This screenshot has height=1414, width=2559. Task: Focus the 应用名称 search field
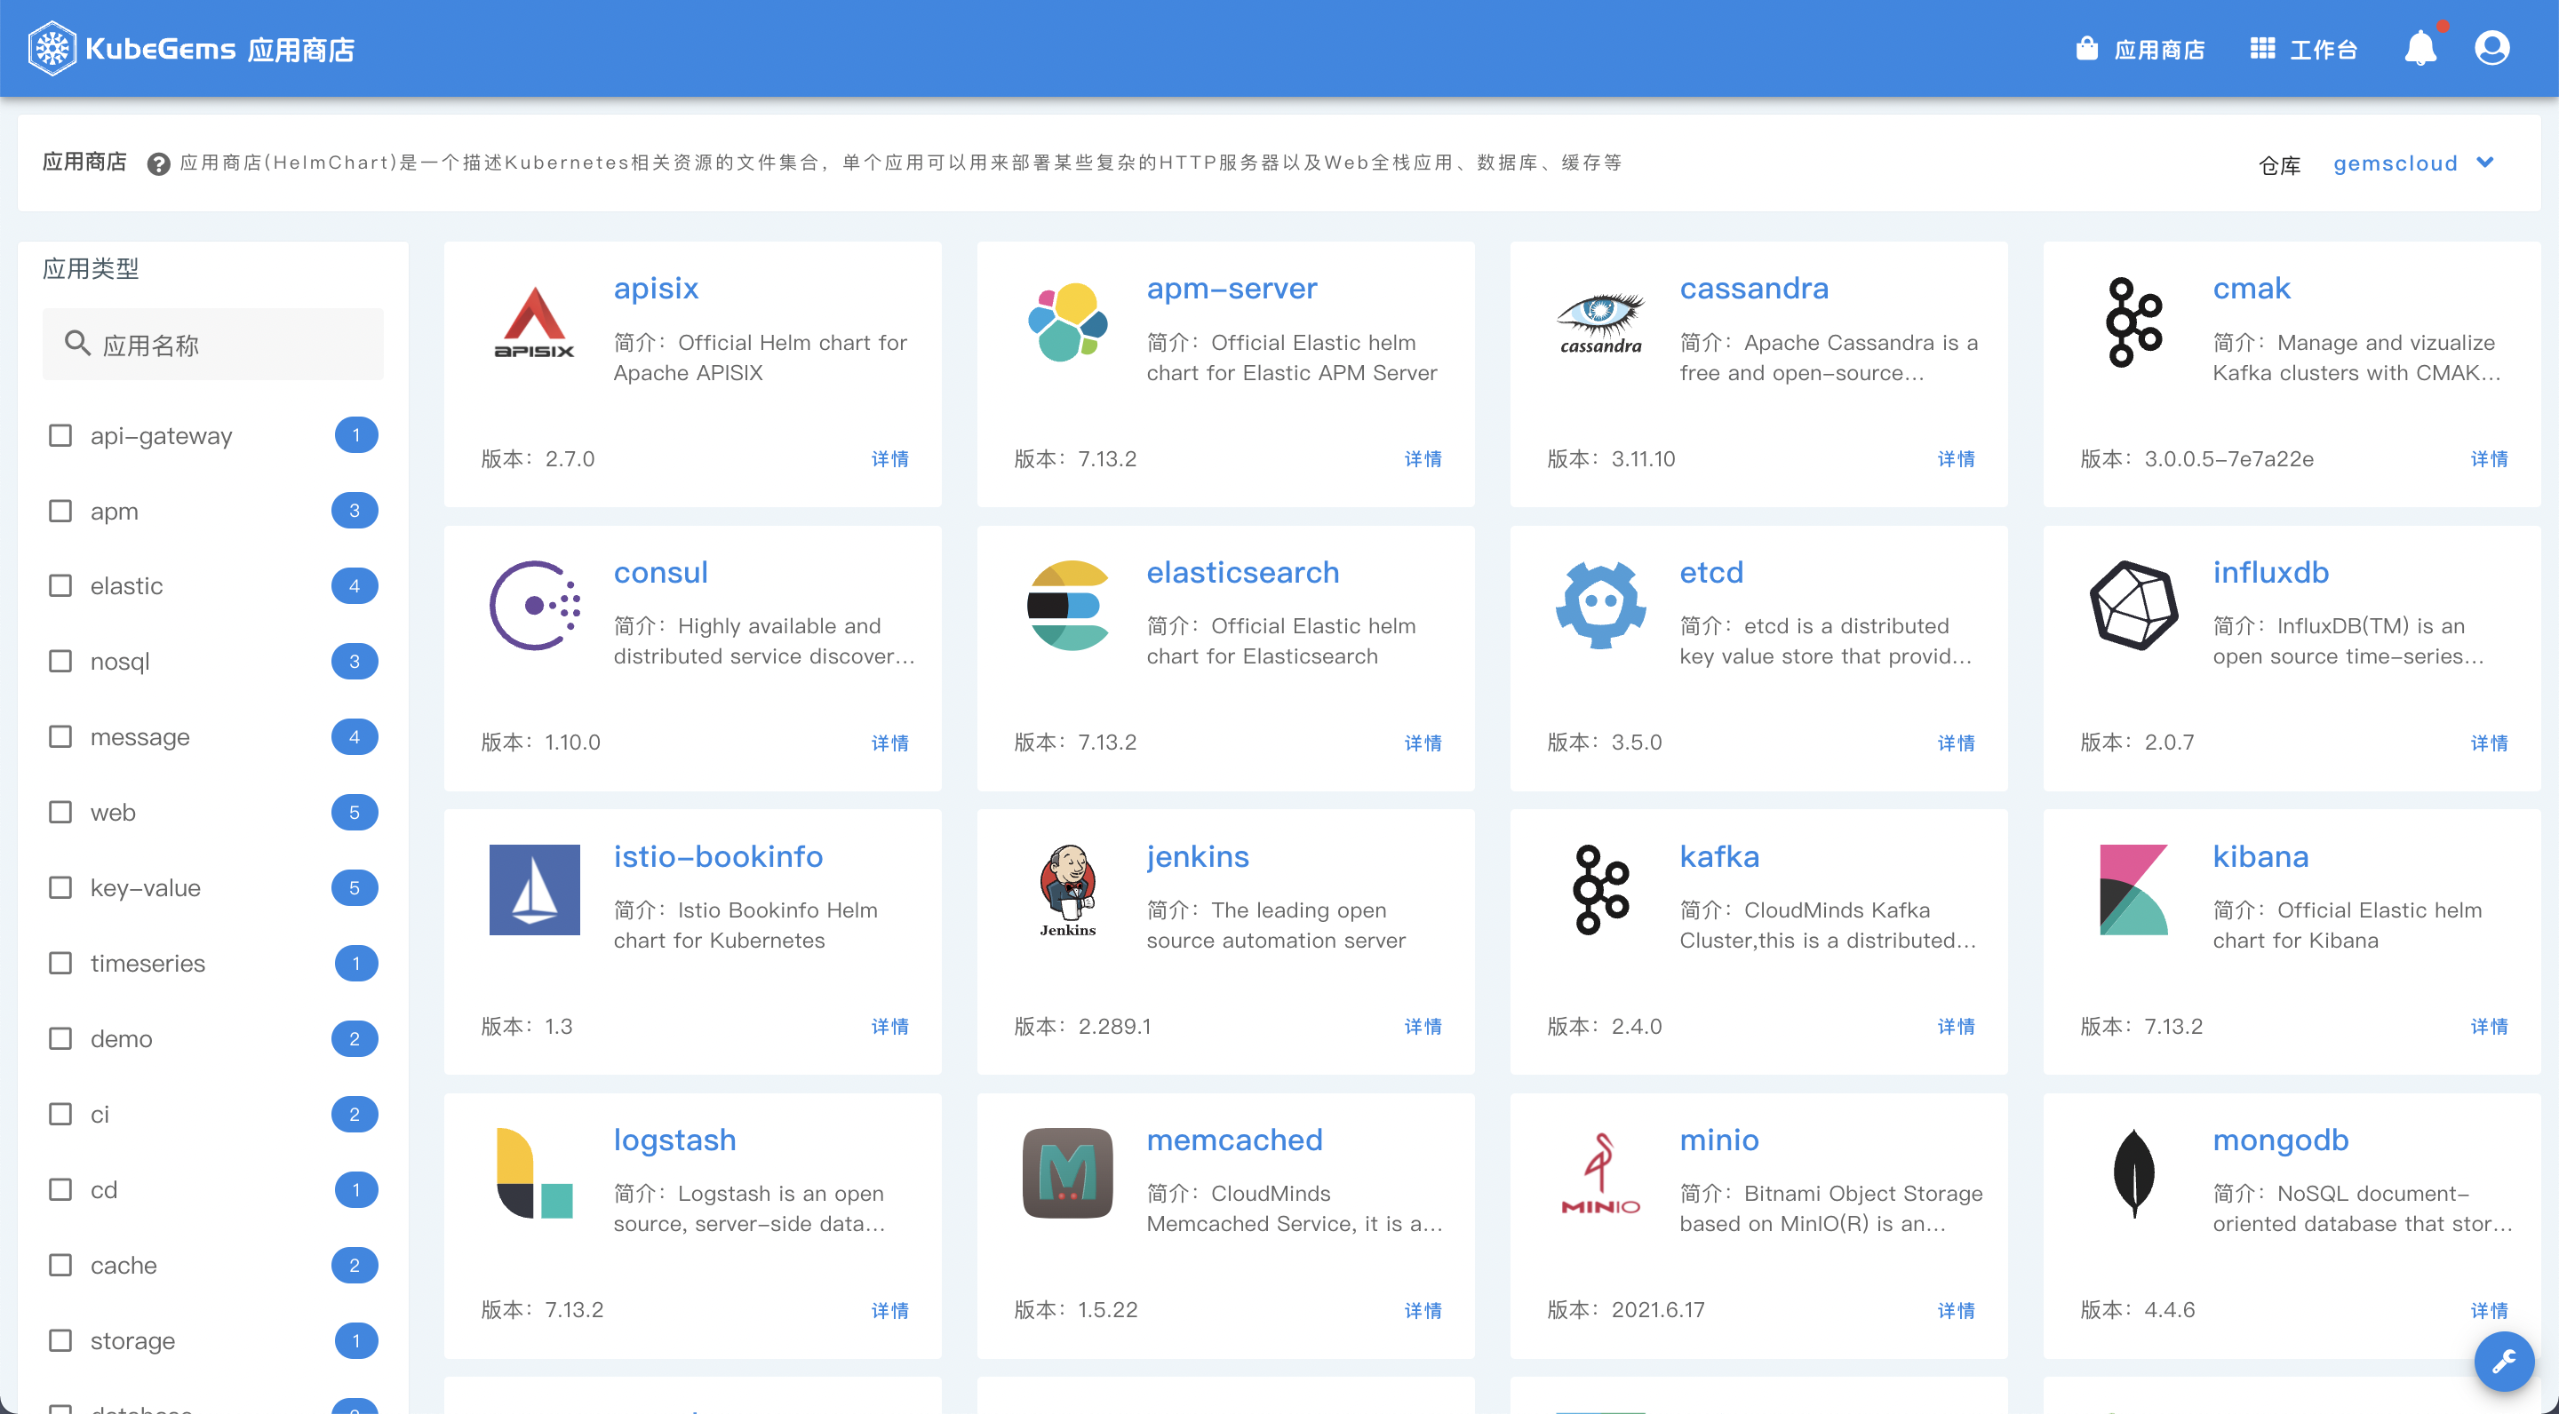pyautogui.click(x=212, y=344)
